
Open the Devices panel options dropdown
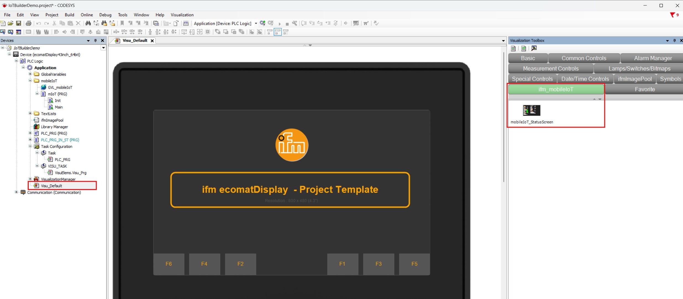(x=88, y=41)
